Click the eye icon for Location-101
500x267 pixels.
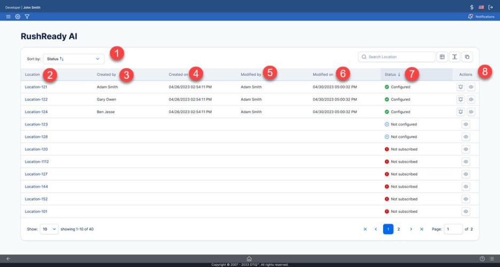click(466, 212)
